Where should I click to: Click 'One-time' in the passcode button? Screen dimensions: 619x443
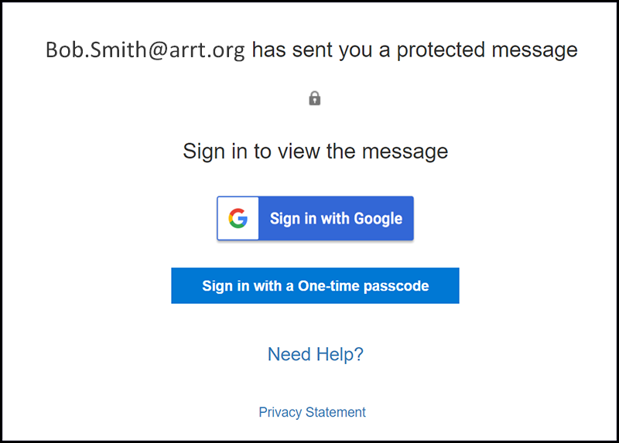[x=328, y=285]
